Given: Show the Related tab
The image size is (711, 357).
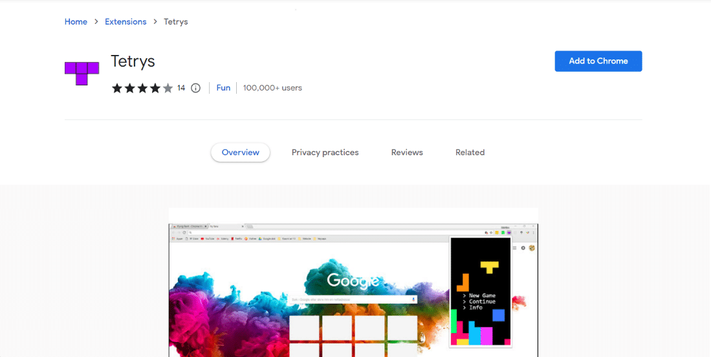Looking at the screenshot, I should pos(470,152).
